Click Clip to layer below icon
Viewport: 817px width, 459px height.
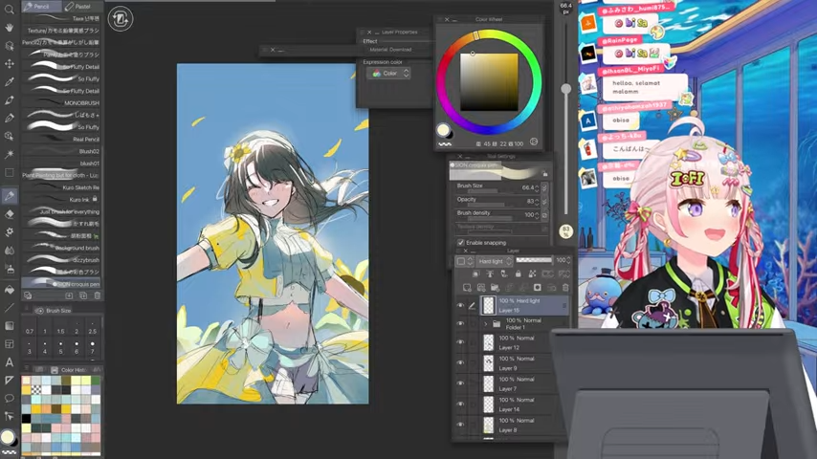pos(475,273)
